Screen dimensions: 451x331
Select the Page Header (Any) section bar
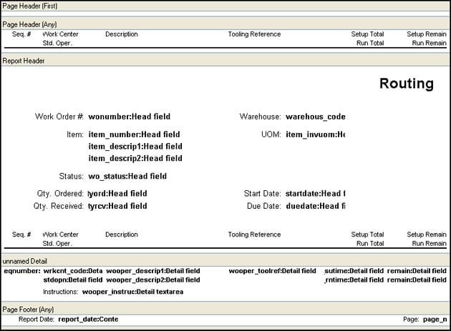click(225, 24)
